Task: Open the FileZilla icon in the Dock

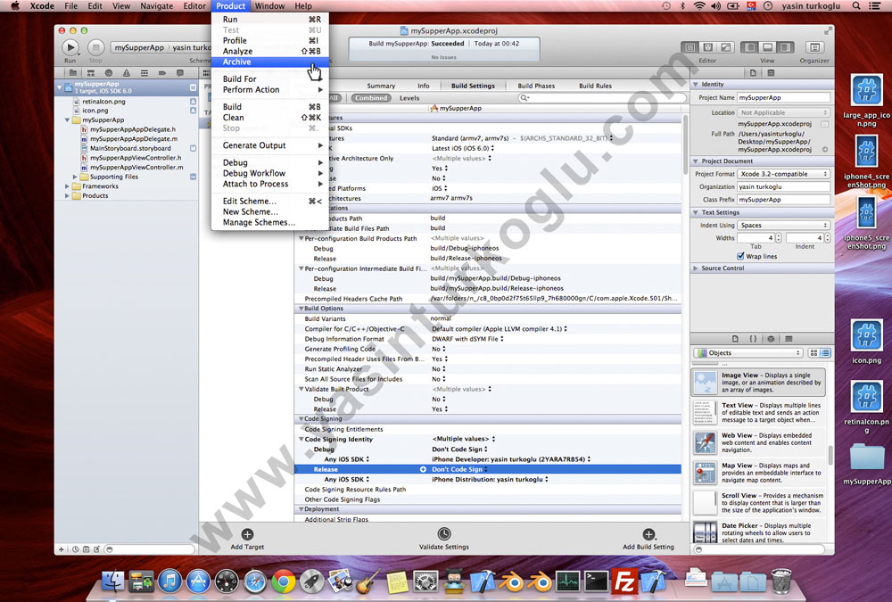Action: click(624, 581)
